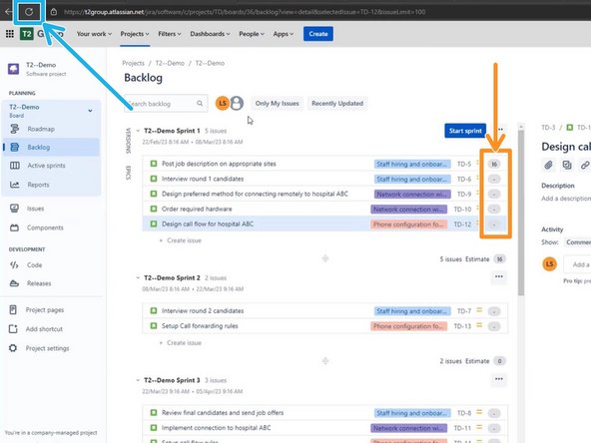Open the app switcher grid icon
This screenshot has width=591, height=443.
pyautogui.click(x=10, y=34)
